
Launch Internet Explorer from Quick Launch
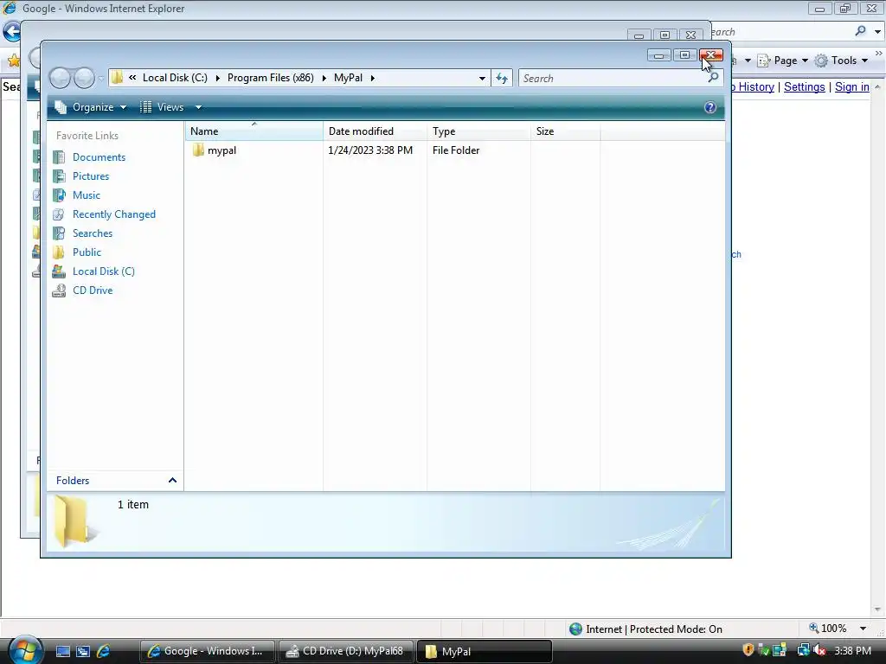(104, 651)
